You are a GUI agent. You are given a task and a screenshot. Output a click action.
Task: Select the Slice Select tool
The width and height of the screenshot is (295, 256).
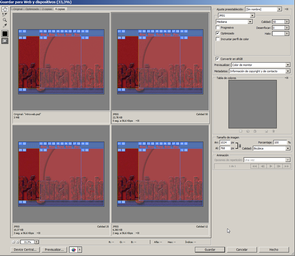(x=5, y=15)
